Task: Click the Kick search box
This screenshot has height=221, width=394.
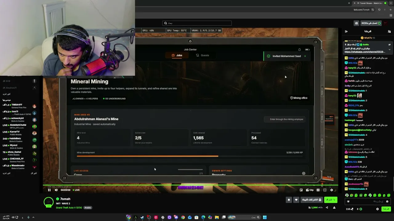Action: 197,23
